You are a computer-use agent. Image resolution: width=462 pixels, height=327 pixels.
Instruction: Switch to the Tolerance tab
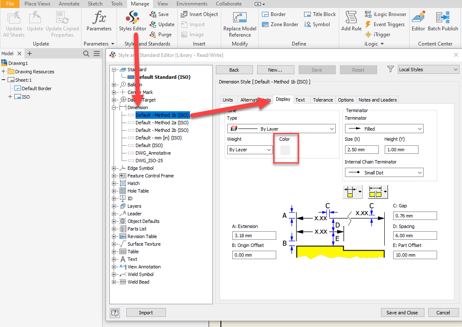pyautogui.click(x=323, y=100)
